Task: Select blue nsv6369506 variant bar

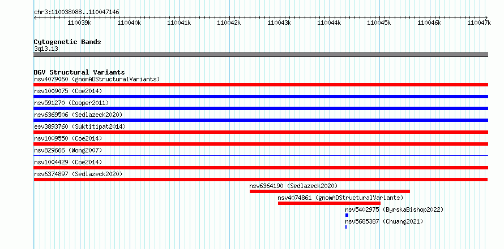Action: [260, 120]
